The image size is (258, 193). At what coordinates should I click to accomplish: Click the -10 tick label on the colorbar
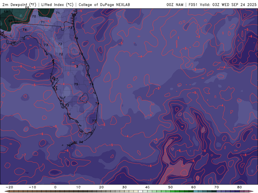tap(32, 187)
